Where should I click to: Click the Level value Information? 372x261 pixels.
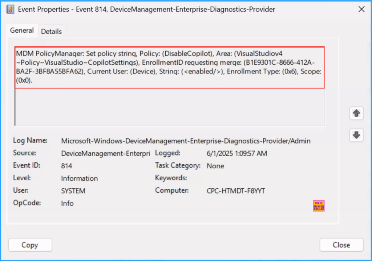pos(80,178)
